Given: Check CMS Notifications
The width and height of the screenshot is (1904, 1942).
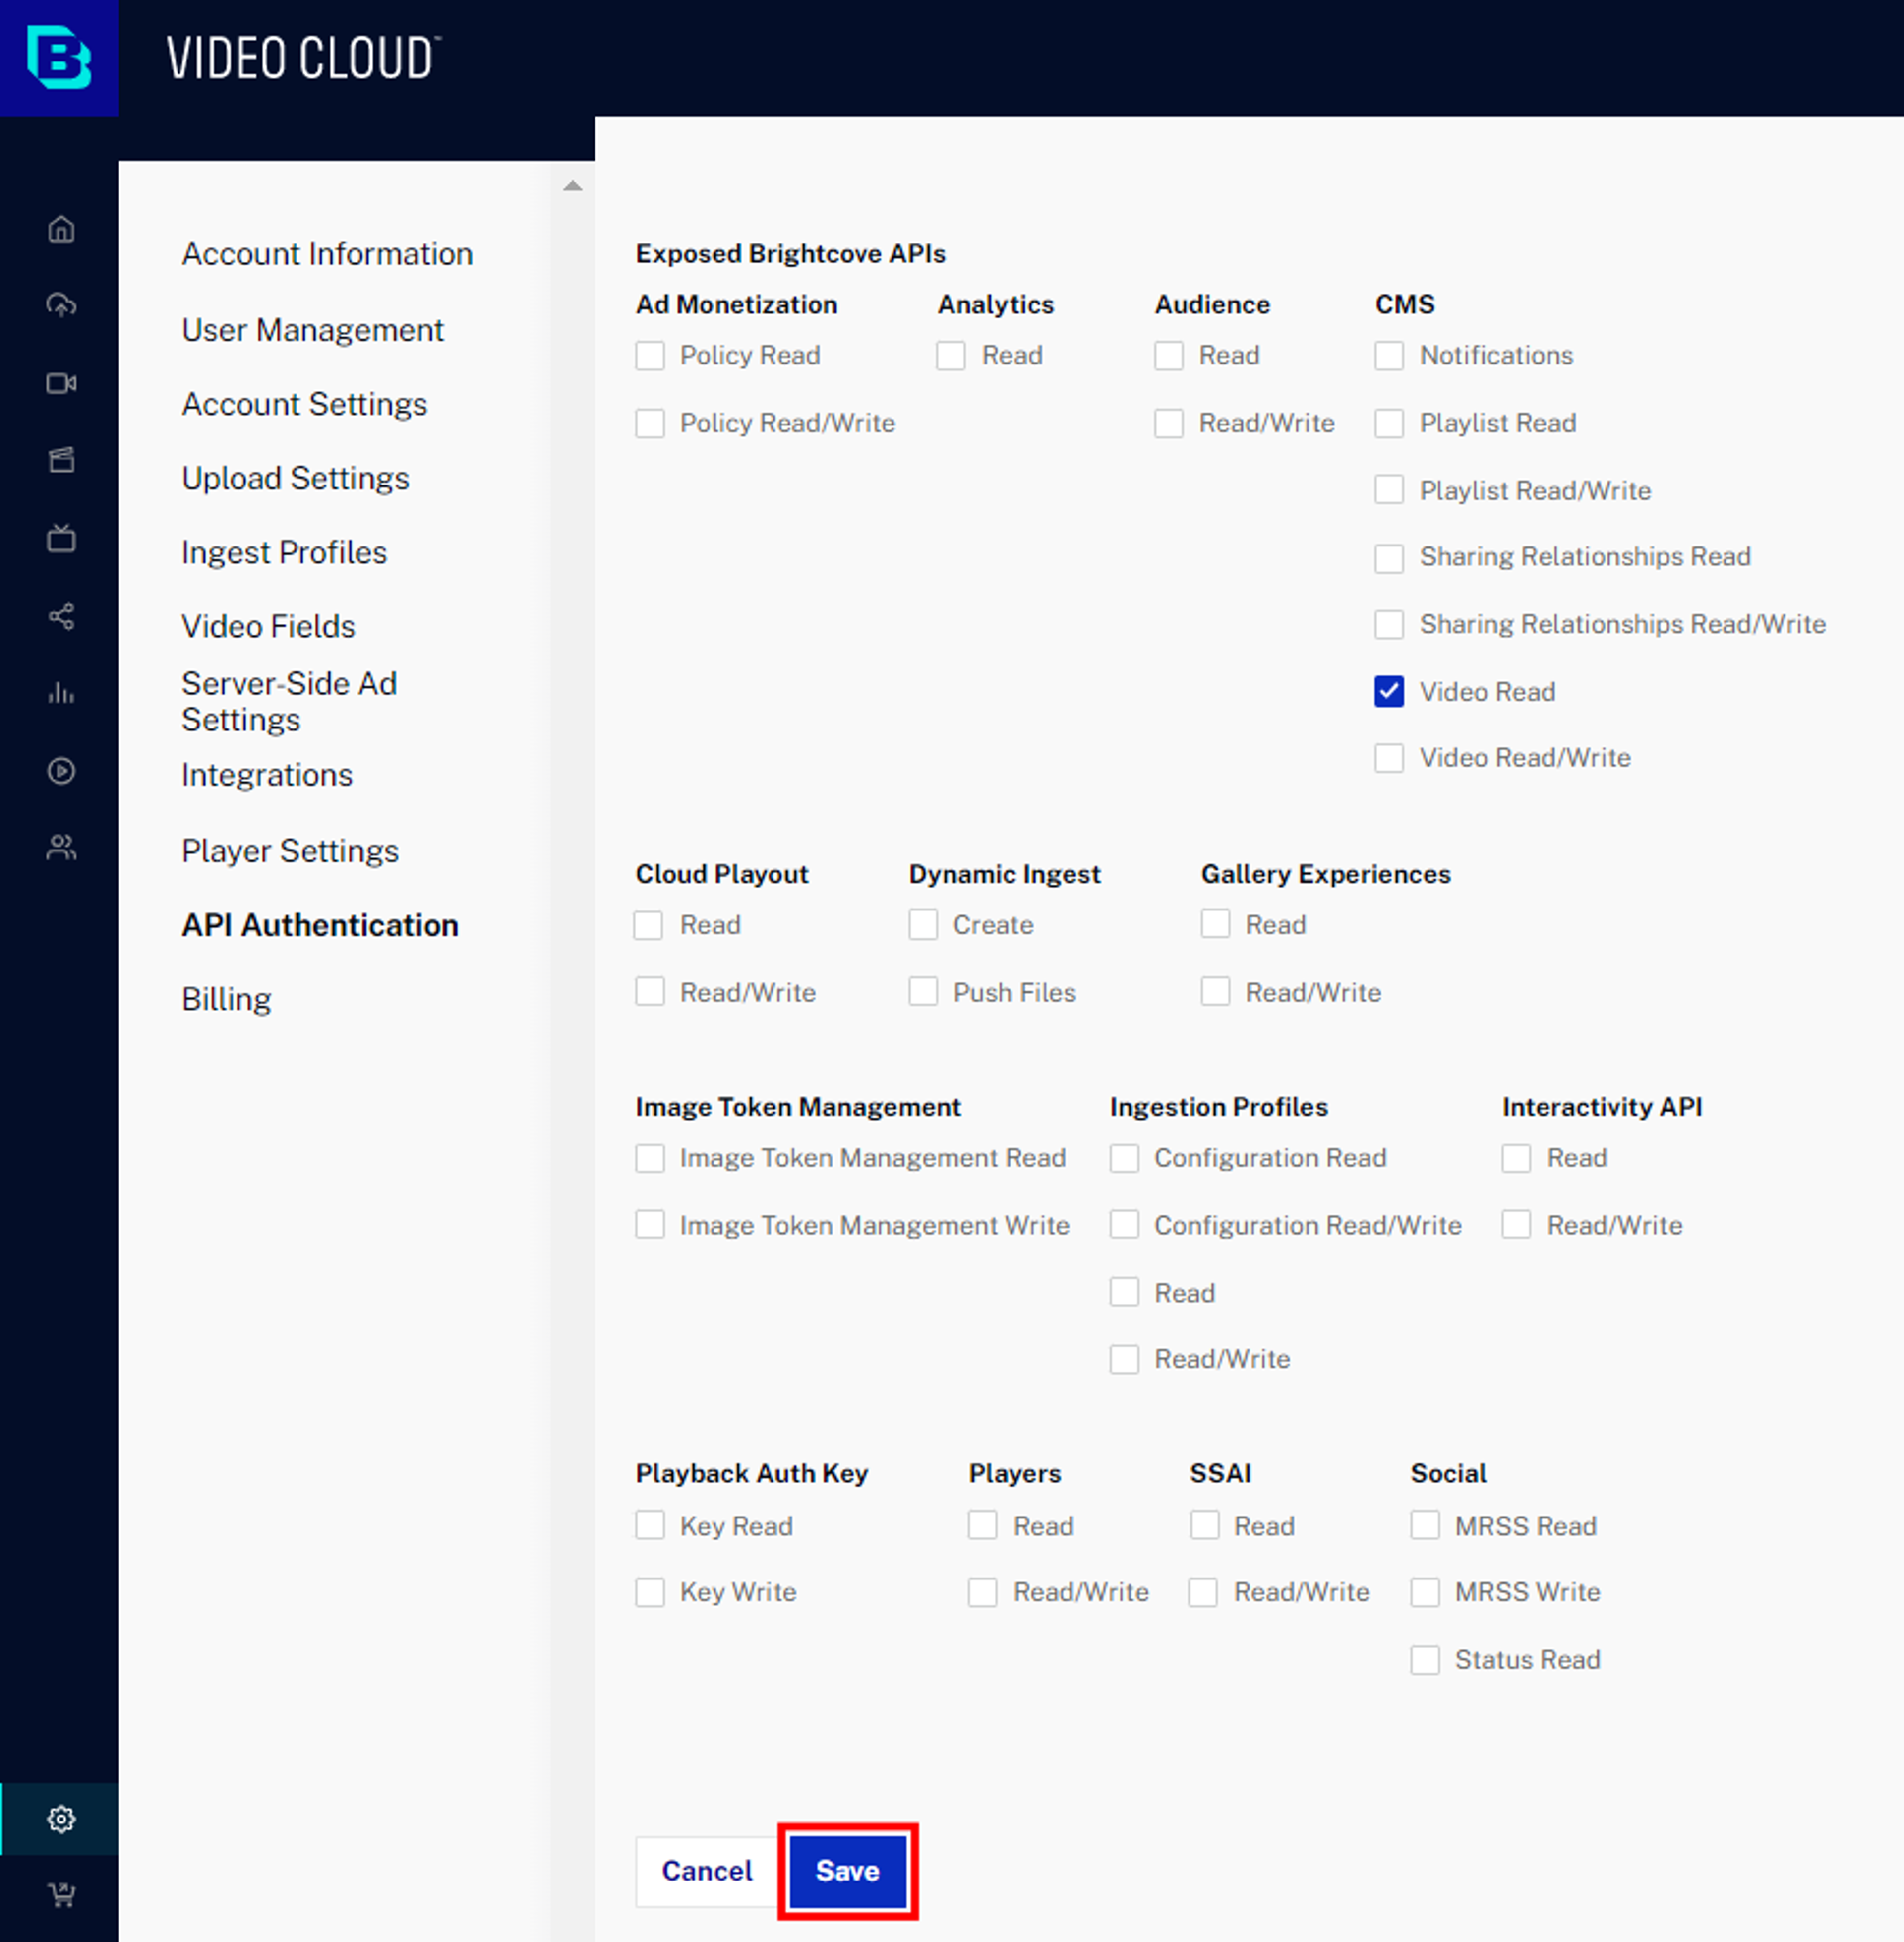Looking at the screenshot, I should 1389,355.
